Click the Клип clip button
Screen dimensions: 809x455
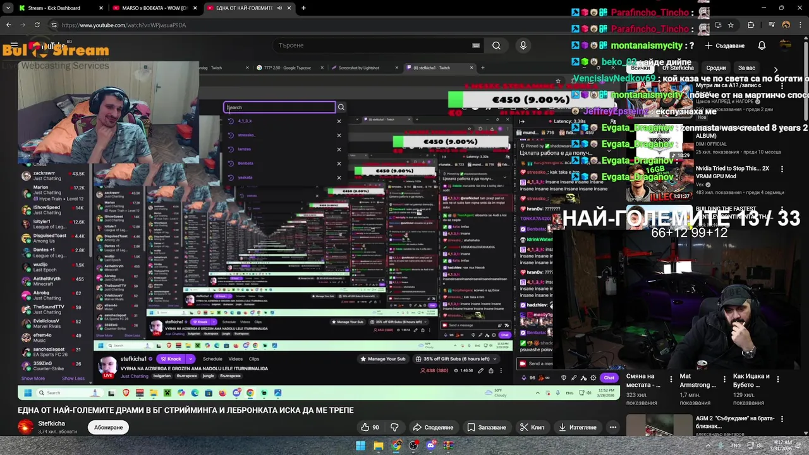click(532, 427)
